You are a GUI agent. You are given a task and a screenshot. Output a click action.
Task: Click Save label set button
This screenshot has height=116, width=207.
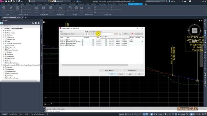(x=132, y=70)
